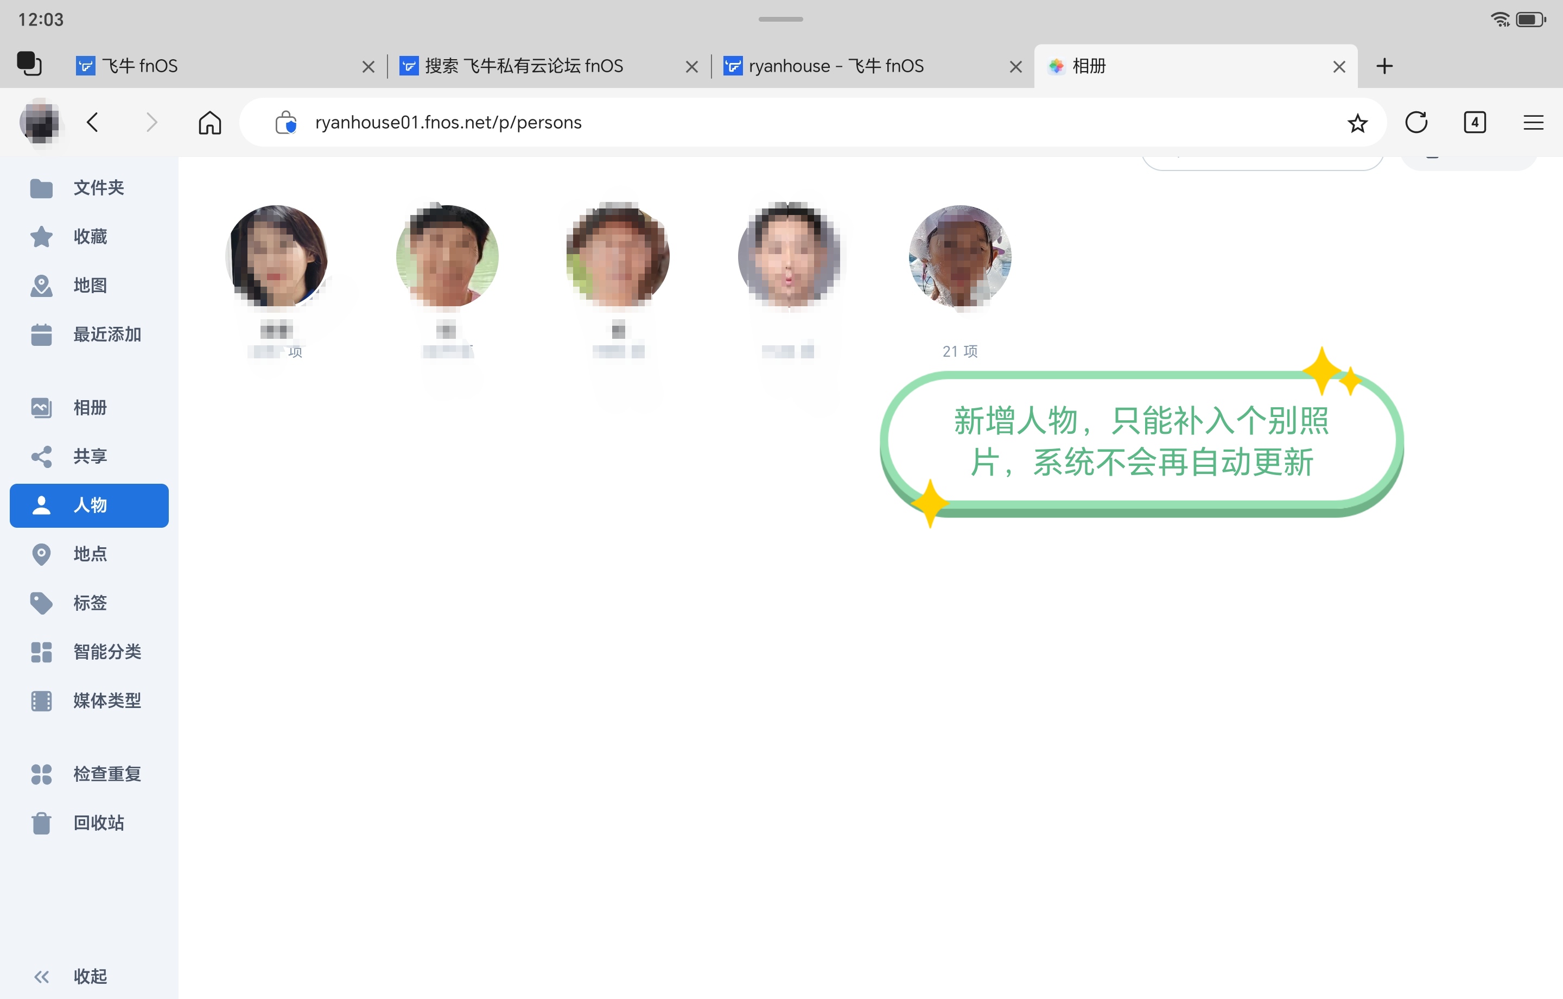Reload the page
Viewport: 1563px width, 999px height.
coord(1416,123)
